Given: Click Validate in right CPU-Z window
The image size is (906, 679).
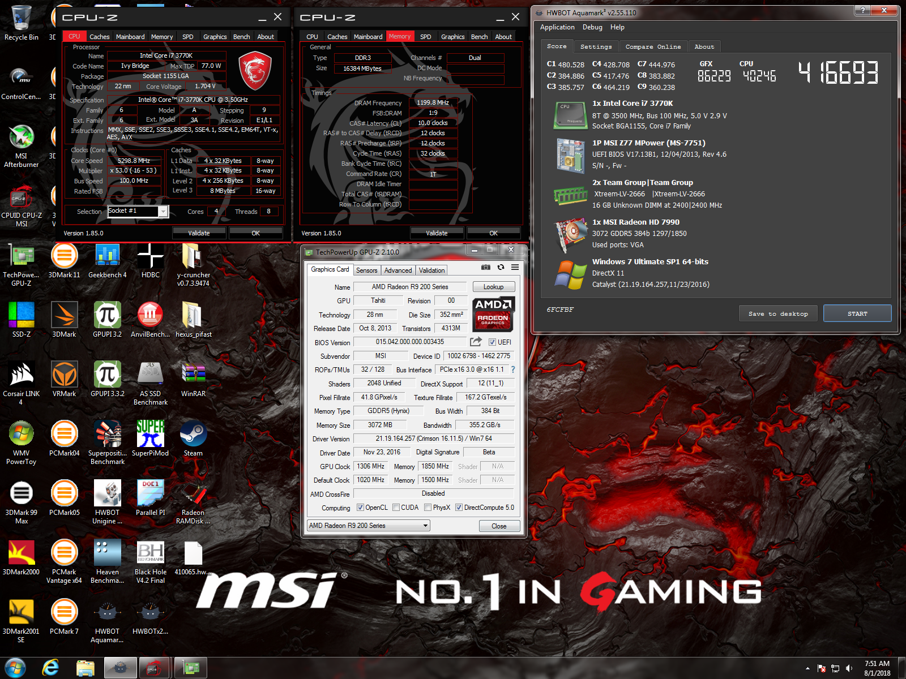Looking at the screenshot, I should pyautogui.click(x=437, y=233).
